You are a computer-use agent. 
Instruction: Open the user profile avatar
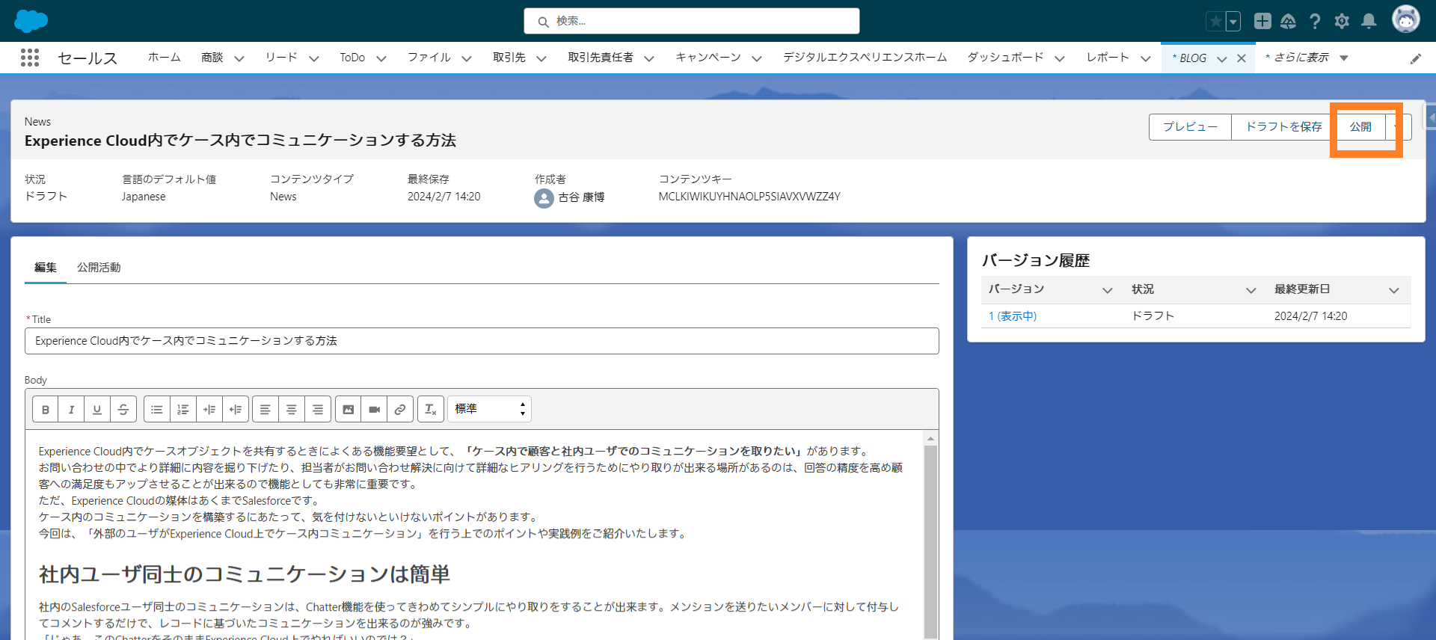[1406, 20]
